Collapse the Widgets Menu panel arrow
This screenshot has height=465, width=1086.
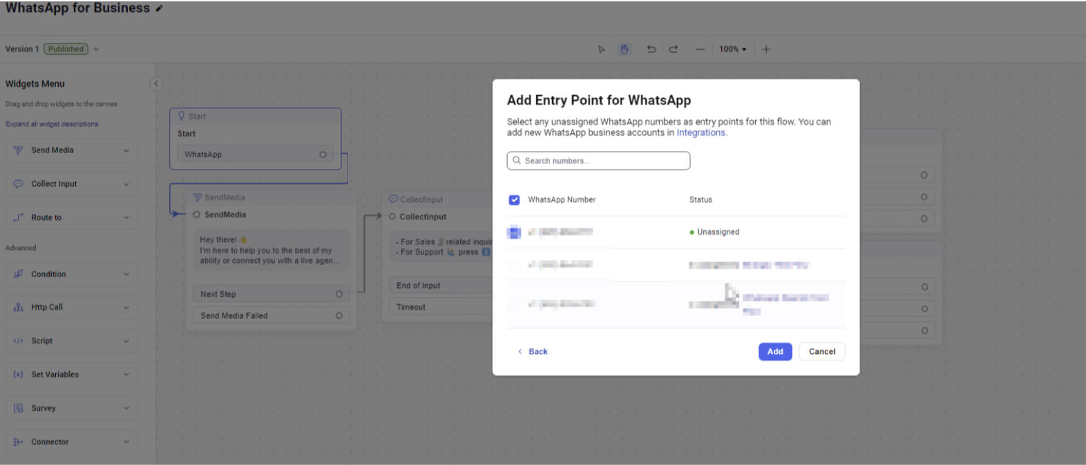point(156,83)
